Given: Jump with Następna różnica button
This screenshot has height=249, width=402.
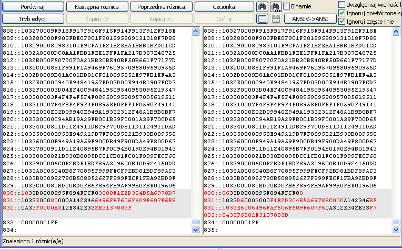Looking at the screenshot, I should coord(97,7).
